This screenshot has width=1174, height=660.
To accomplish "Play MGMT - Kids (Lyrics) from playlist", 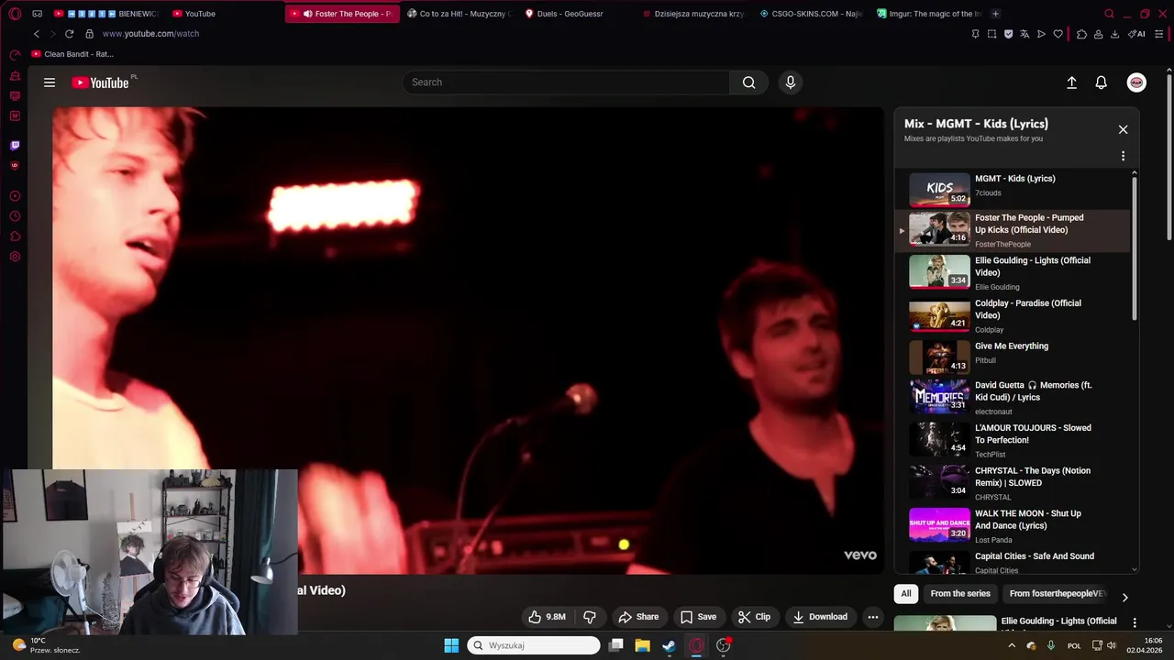I will (x=1013, y=189).
